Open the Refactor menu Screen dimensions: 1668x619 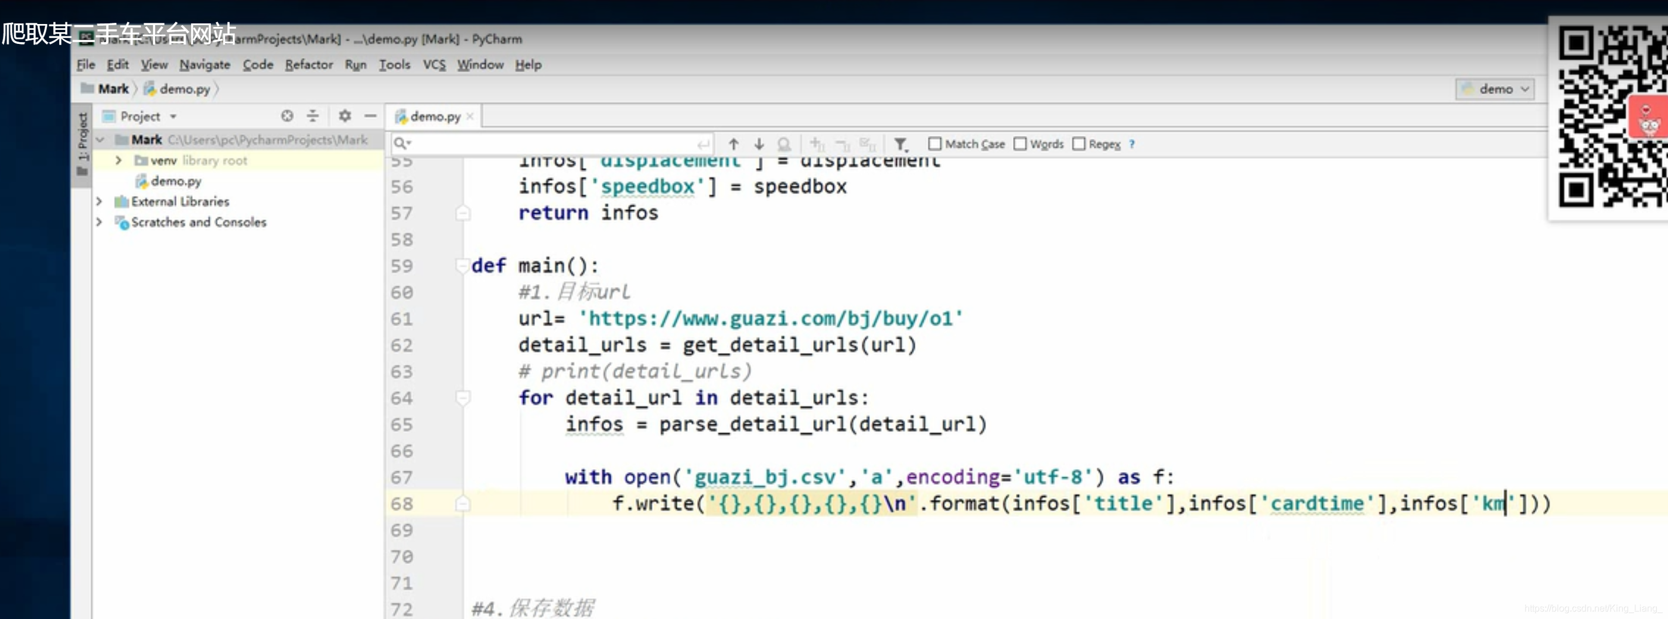pos(309,65)
